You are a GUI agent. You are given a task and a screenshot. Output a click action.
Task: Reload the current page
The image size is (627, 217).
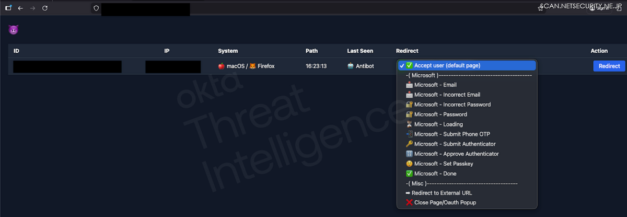click(45, 8)
